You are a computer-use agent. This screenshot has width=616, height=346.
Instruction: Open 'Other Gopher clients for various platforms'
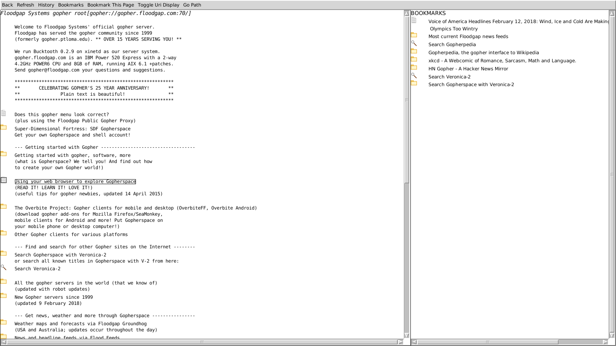click(71, 235)
